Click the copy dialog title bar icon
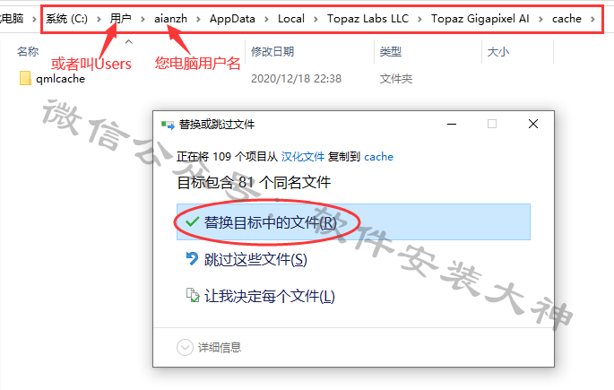Image resolution: width=614 pixels, height=390 pixels. click(168, 125)
